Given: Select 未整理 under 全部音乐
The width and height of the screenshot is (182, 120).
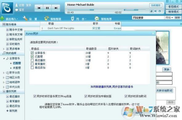Looking at the screenshot, I should click(17, 68).
